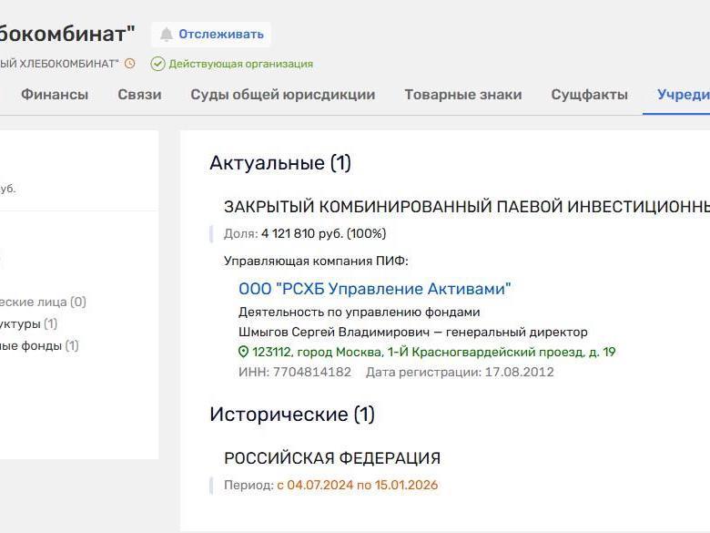
Task: Go to the Товарные знаки tab
Action: click(463, 94)
